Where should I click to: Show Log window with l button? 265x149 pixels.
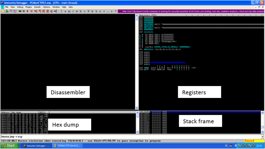click(x=61, y=11)
